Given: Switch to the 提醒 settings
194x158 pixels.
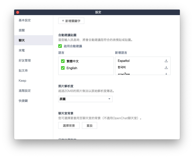Looking at the screenshot, I should tap(22, 30).
